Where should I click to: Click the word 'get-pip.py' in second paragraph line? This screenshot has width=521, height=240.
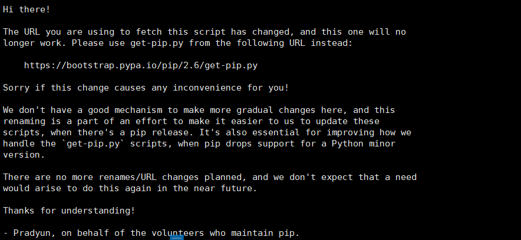point(157,43)
